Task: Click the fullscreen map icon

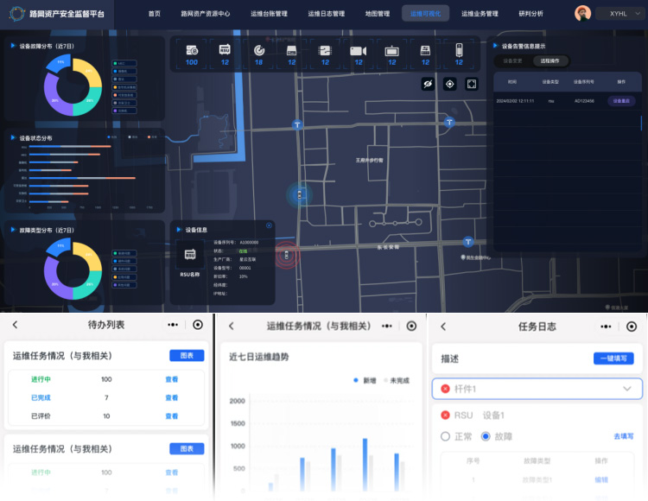Action: (x=472, y=84)
